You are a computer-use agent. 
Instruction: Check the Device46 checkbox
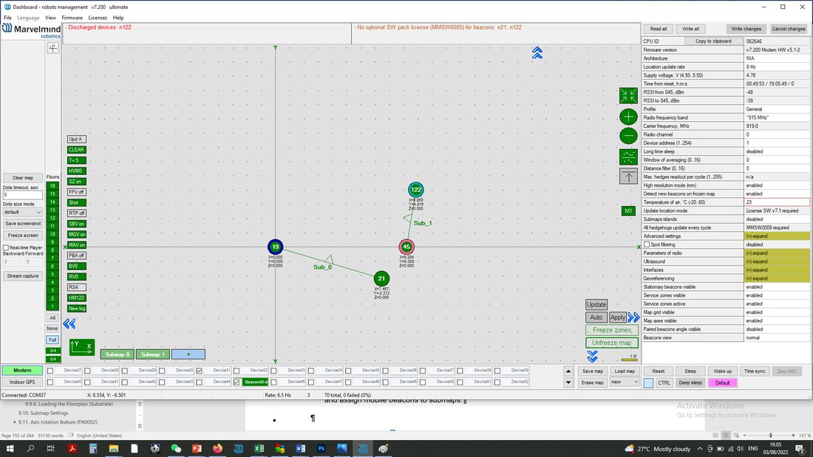(x=273, y=382)
